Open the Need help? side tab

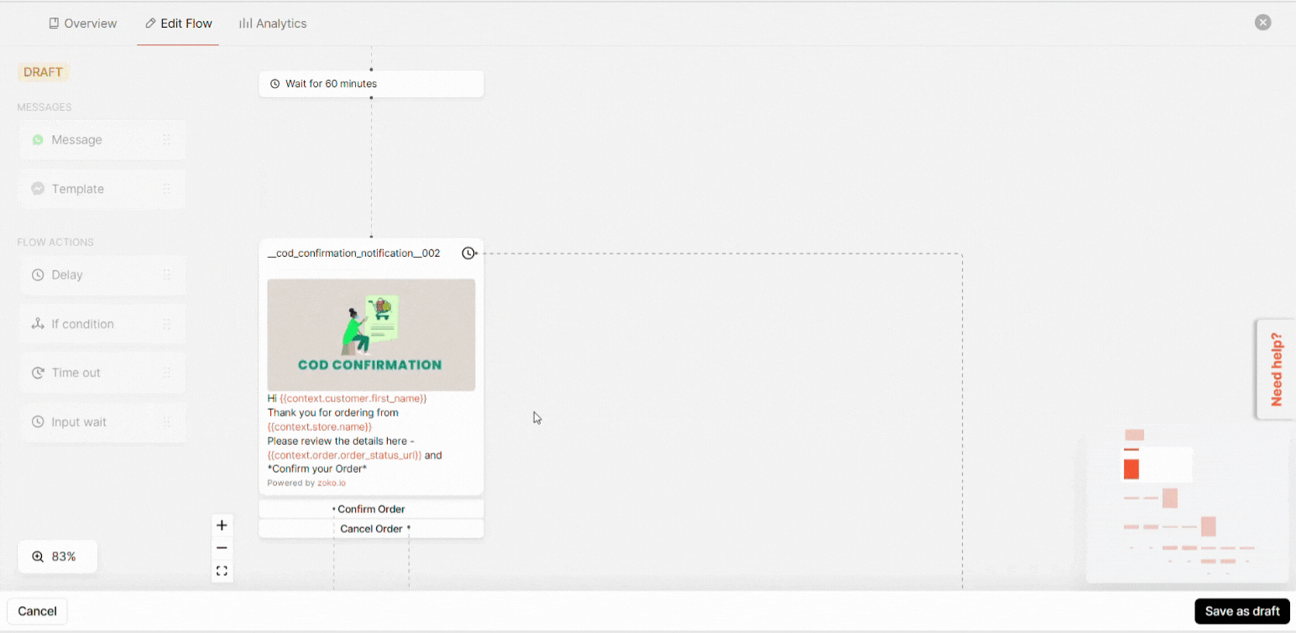[1276, 369]
